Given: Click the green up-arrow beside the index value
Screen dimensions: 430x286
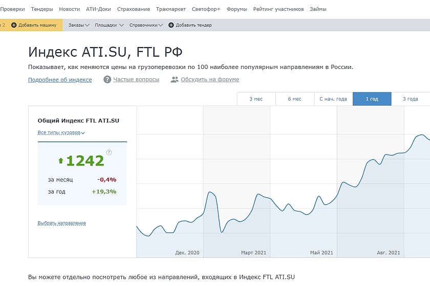Looking at the screenshot, I should (x=60, y=161).
